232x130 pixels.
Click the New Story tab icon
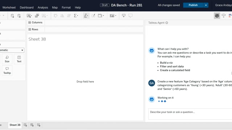39,125
